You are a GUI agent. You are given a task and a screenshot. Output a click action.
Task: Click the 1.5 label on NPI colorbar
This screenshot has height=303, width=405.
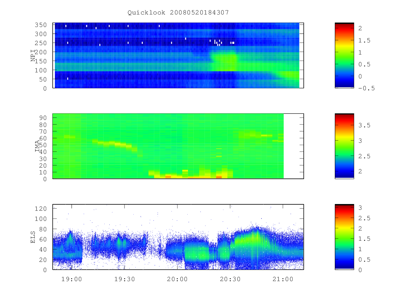click(364, 40)
